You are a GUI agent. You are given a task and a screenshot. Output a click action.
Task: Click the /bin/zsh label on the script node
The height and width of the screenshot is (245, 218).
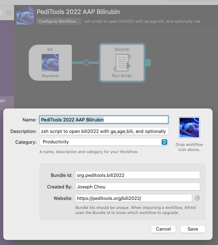[122, 49]
